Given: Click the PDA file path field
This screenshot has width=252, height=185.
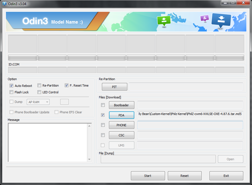Looking at the screenshot, I should point(190,115).
